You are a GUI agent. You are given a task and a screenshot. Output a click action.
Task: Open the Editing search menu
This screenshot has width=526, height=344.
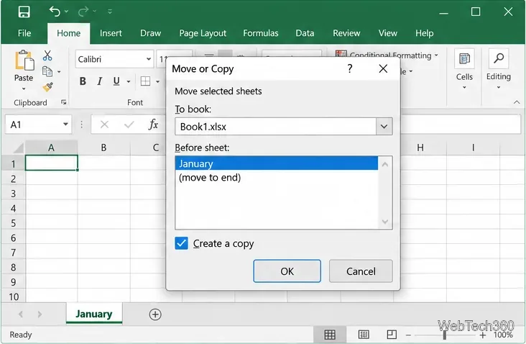pyautogui.click(x=499, y=69)
